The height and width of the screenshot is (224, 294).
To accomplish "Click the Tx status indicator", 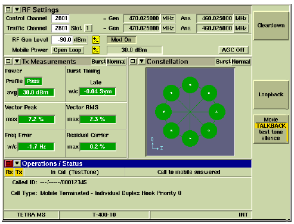I will click(x=19, y=172).
